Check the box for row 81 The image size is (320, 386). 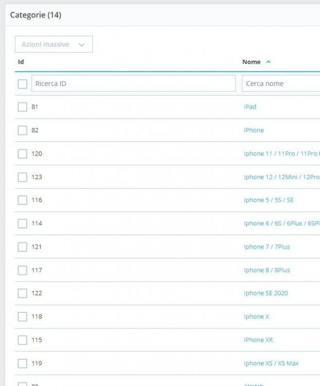(x=23, y=107)
